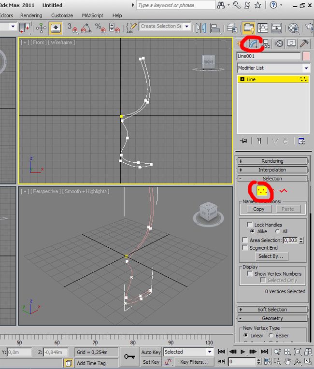
Task: Open the Hierarchy panel tab
Action: coord(266,44)
